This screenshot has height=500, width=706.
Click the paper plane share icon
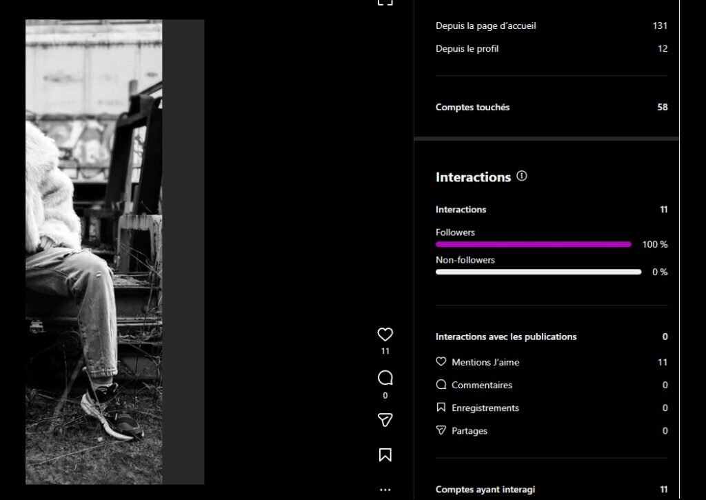[385, 420]
